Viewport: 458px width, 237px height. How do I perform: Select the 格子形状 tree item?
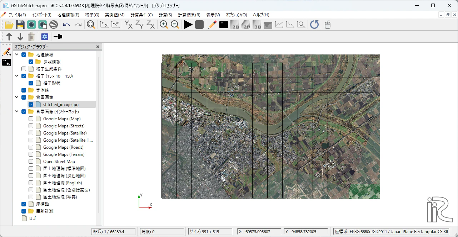(x=52, y=83)
